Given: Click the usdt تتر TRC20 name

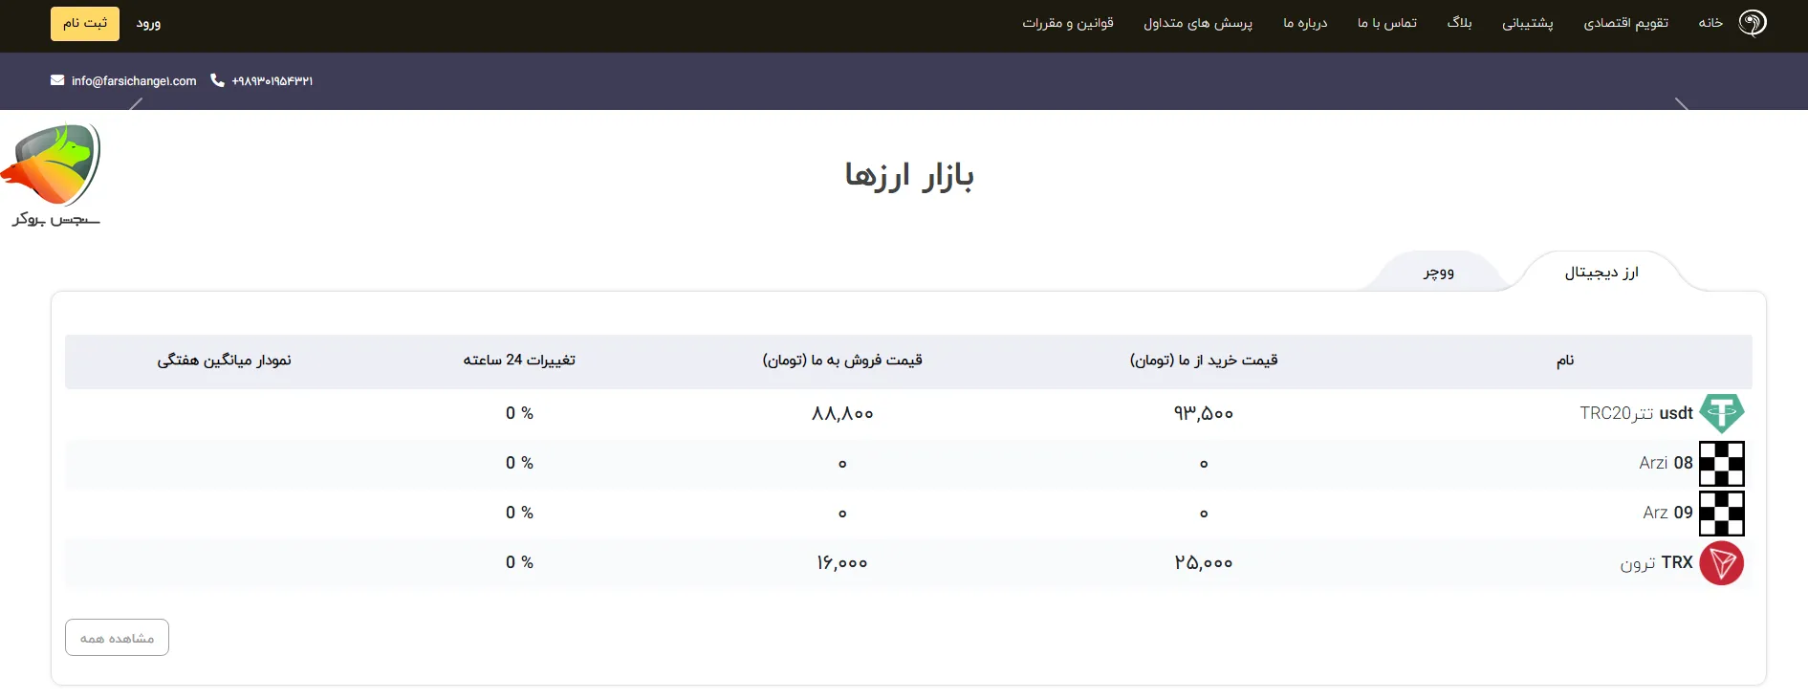Looking at the screenshot, I should point(1636,413).
